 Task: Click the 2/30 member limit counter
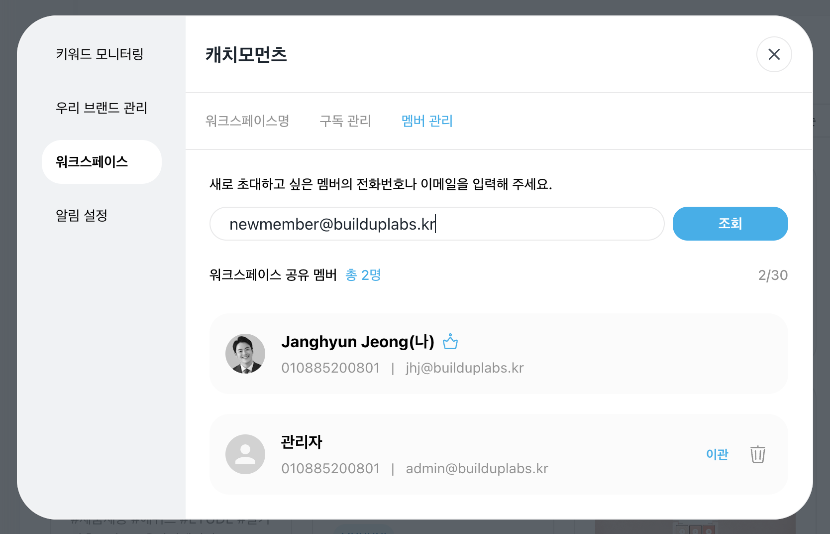point(772,275)
